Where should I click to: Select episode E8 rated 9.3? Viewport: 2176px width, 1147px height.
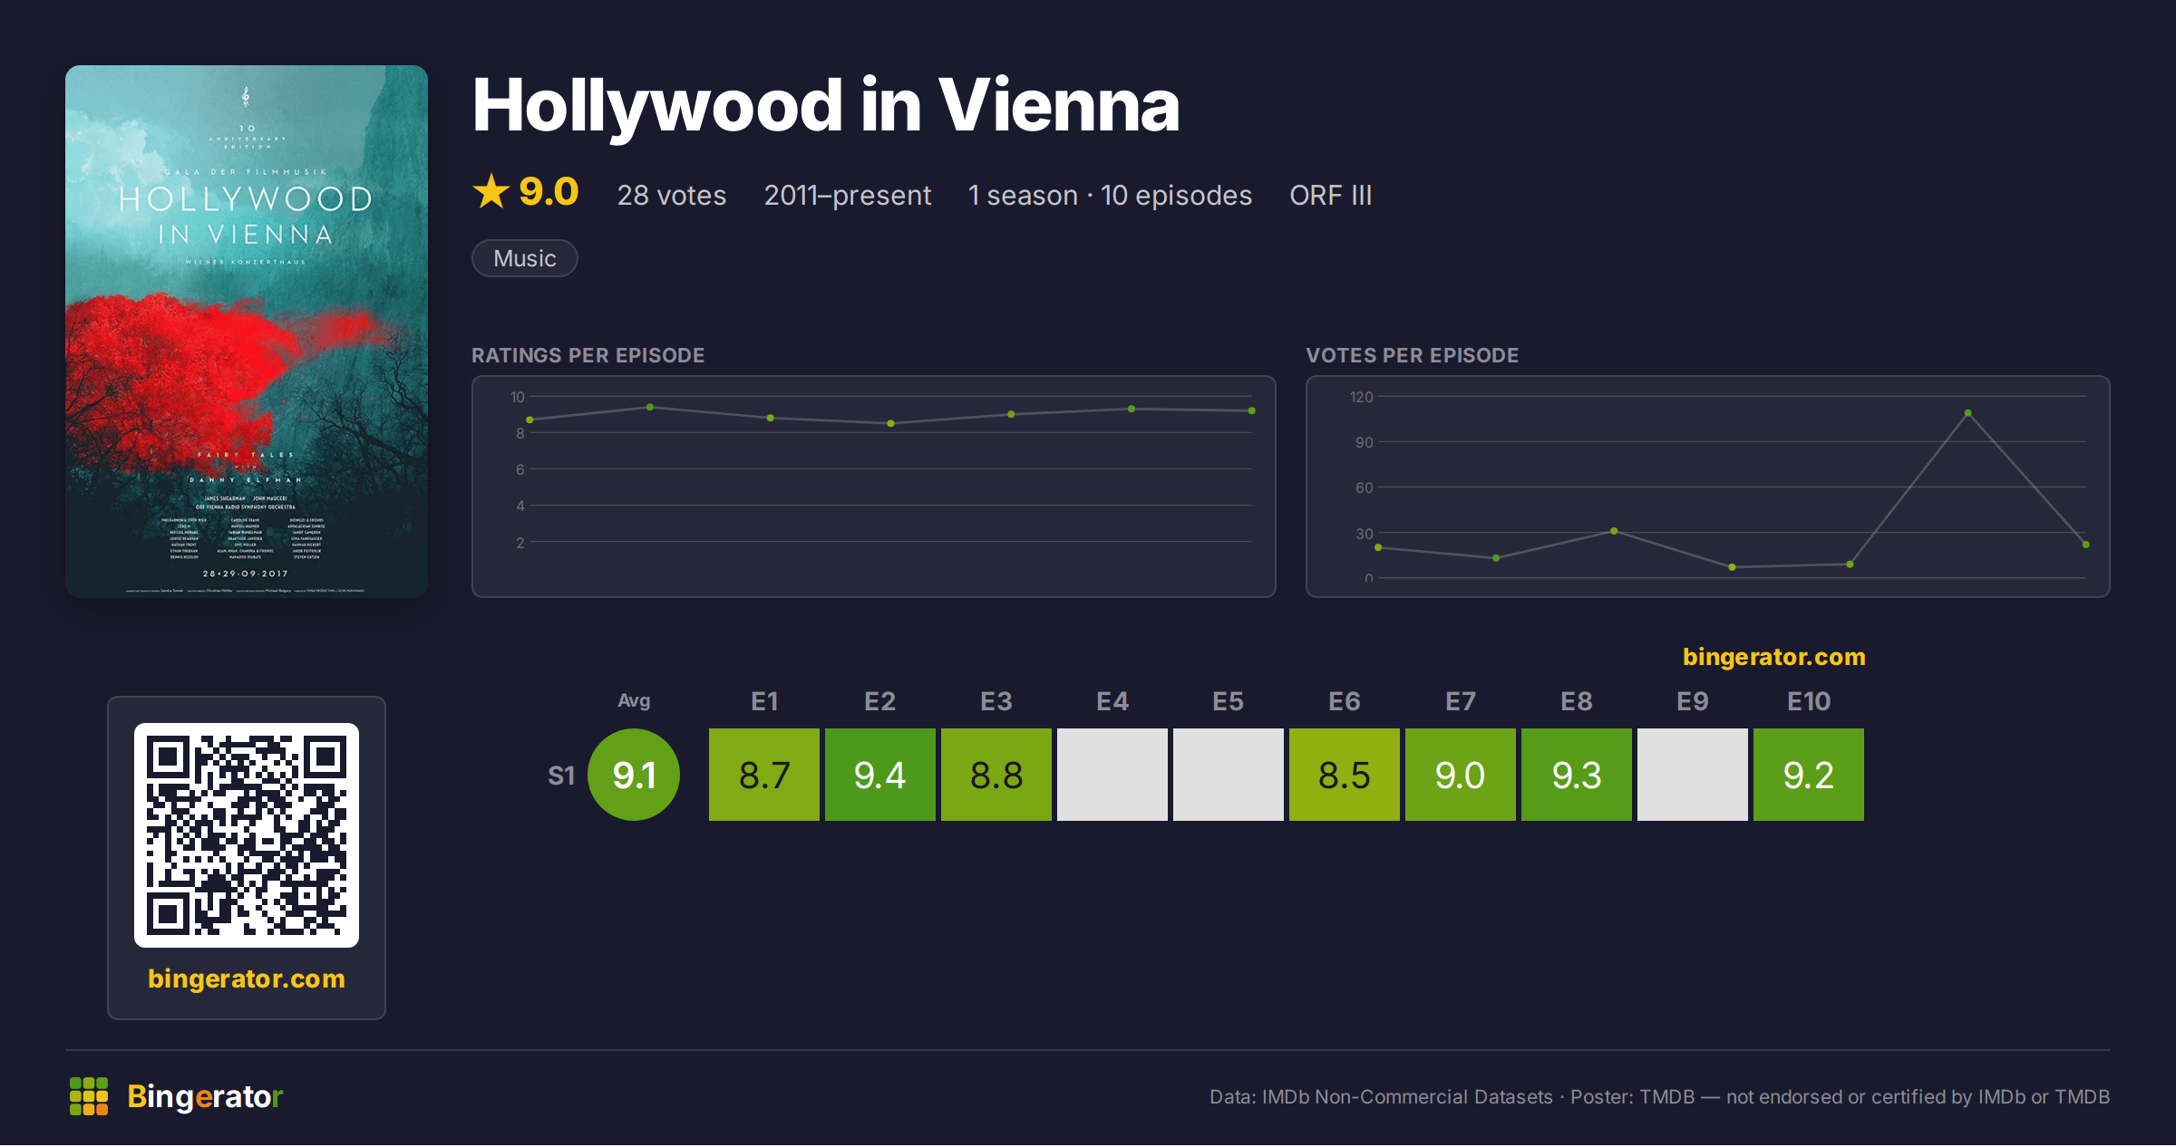tap(1577, 775)
